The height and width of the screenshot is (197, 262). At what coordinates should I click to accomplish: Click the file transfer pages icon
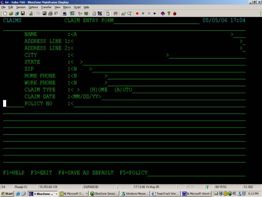coord(94,14)
